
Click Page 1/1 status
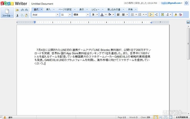122,117
